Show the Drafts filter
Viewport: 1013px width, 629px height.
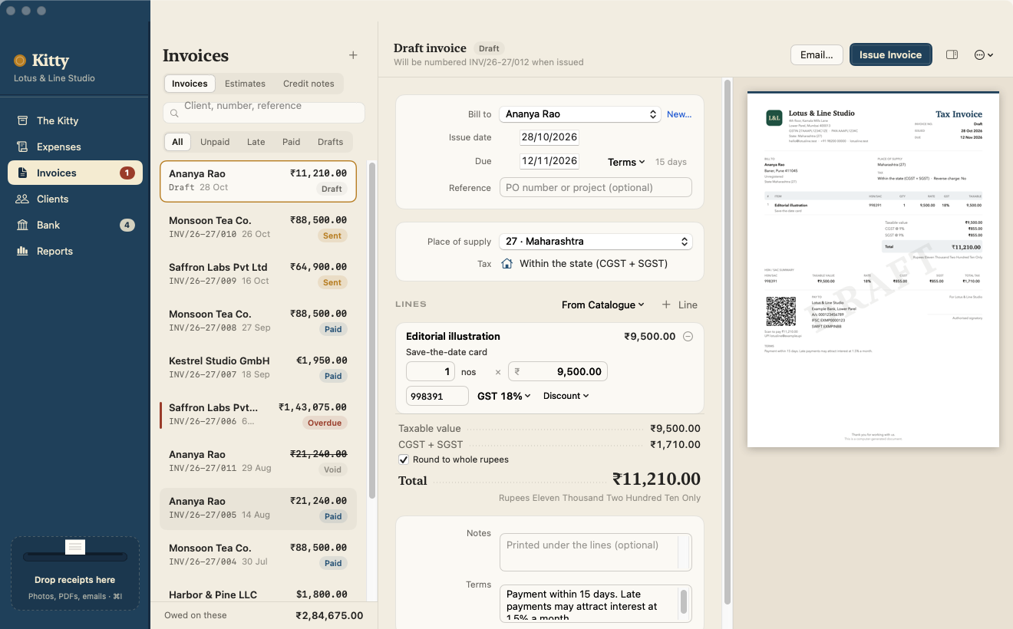tap(331, 142)
